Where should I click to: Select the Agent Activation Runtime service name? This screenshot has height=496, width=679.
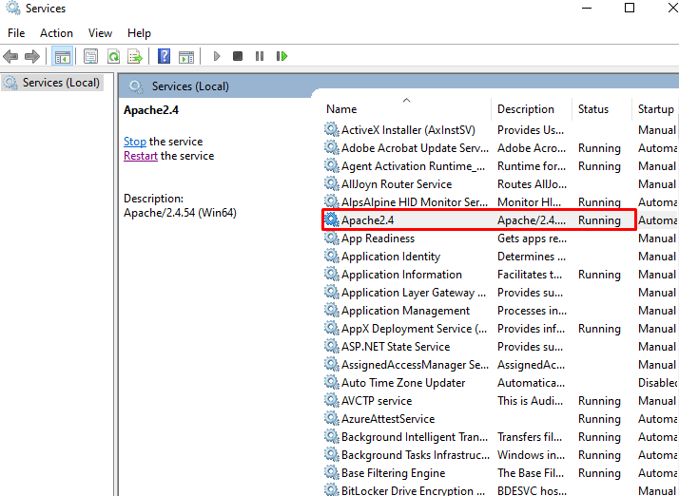(413, 166)
